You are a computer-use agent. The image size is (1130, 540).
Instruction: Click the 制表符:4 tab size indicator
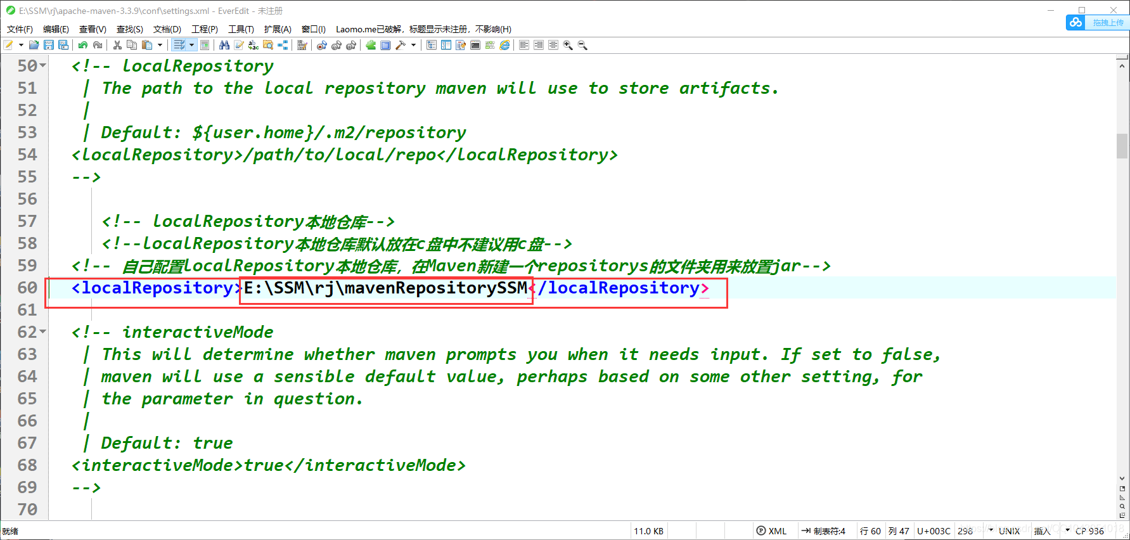tap(823, 531)
